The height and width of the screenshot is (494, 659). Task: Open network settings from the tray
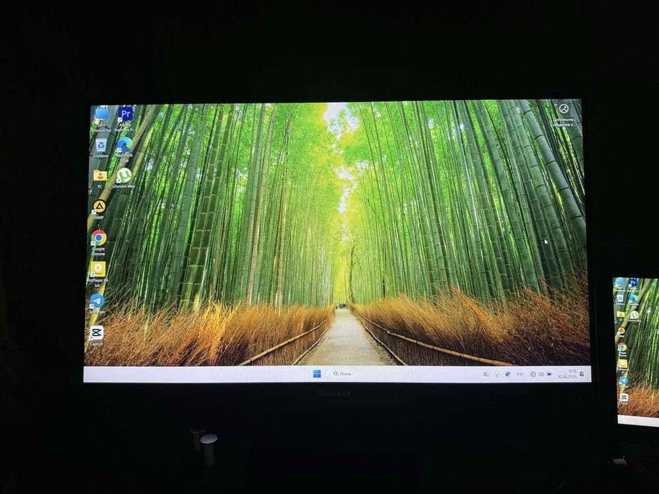point(533,374)
